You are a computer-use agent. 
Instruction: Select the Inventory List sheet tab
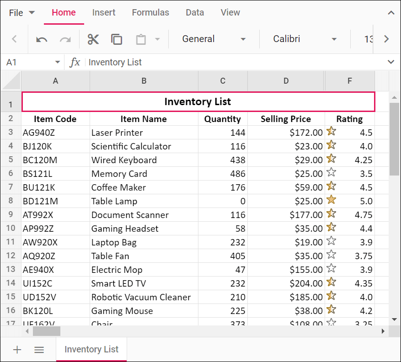[x=91, y=350]
